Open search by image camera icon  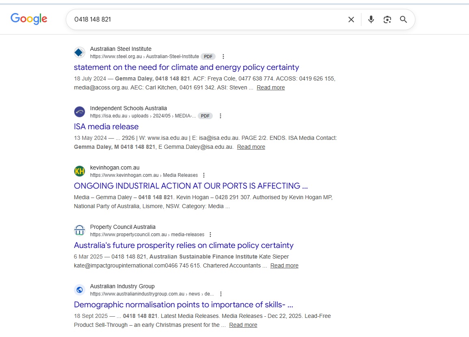pyautogui.click(x=387, y=20)
